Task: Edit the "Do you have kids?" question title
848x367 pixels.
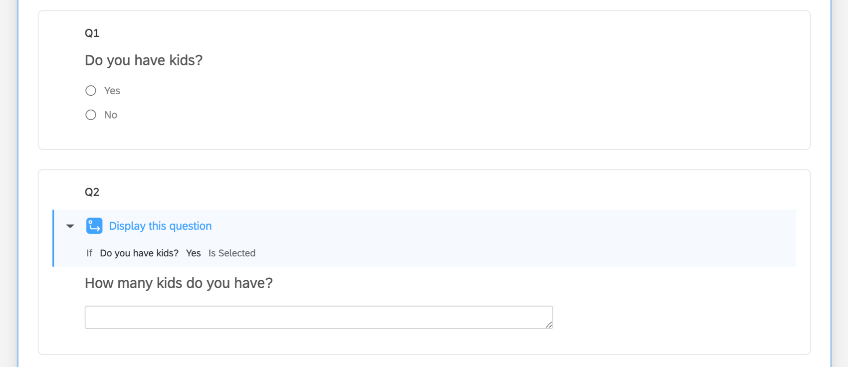Action: click(144, 60)
